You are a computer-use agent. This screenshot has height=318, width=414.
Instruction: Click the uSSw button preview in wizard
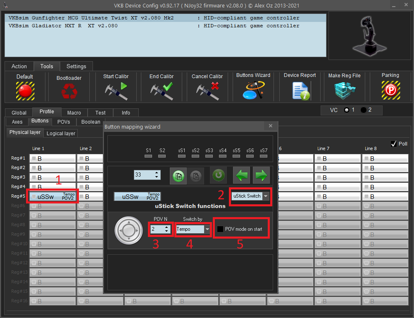pos(137,196)
